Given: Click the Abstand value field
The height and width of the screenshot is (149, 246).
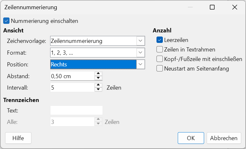Looking at the screenshot, I should coord(72,76).
